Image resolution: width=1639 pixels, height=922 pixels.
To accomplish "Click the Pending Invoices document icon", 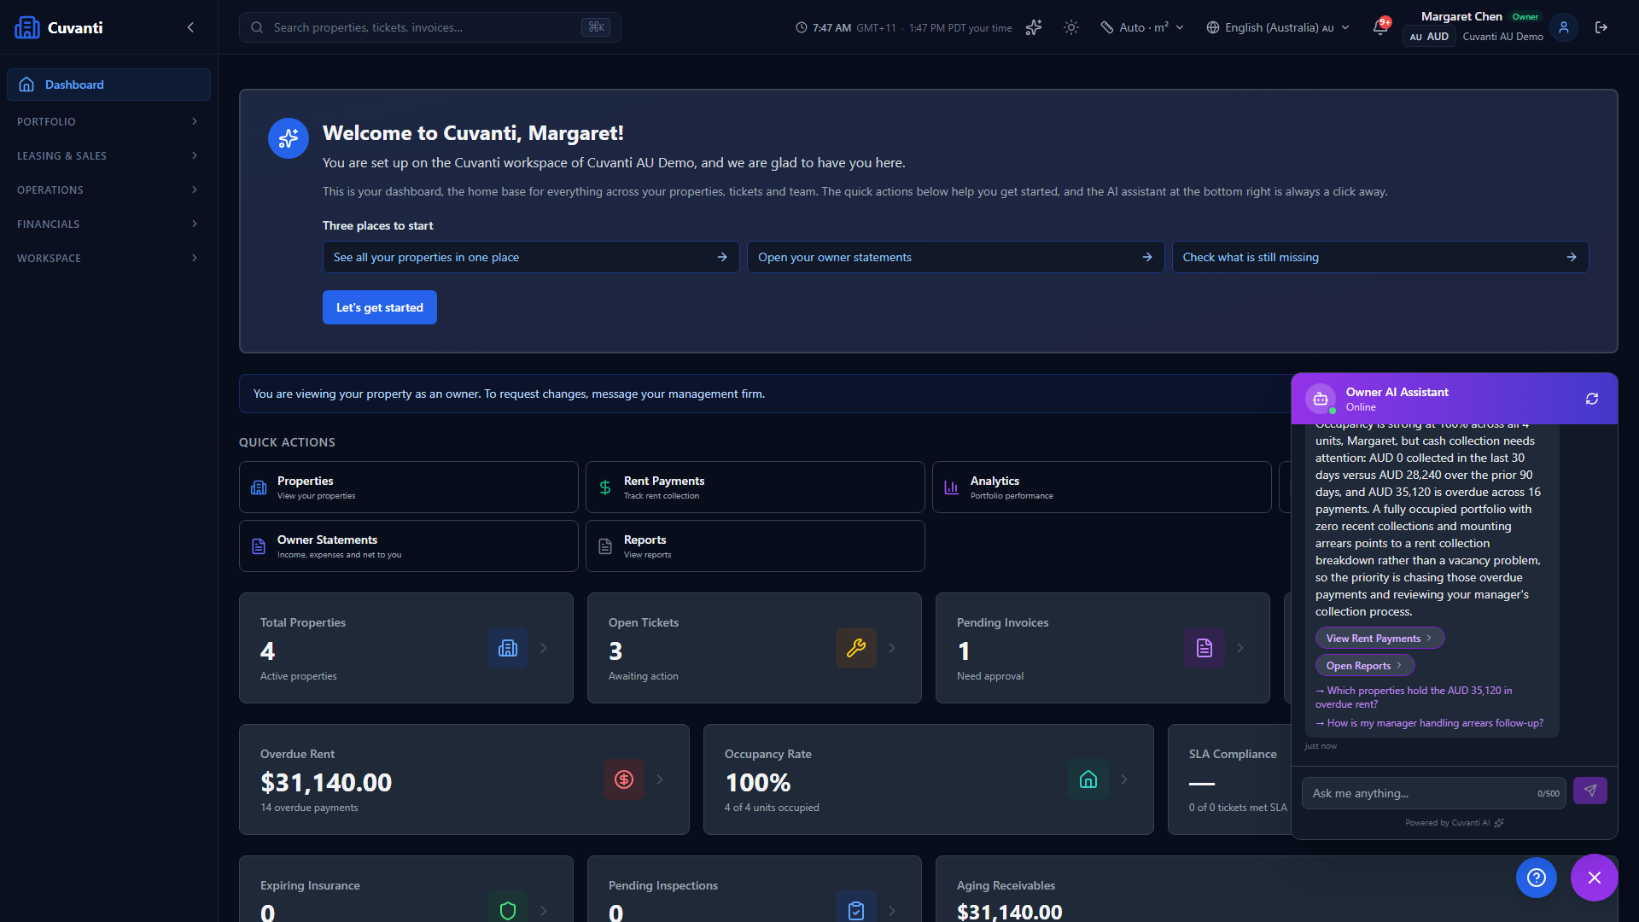I will tap(1204, 648).
